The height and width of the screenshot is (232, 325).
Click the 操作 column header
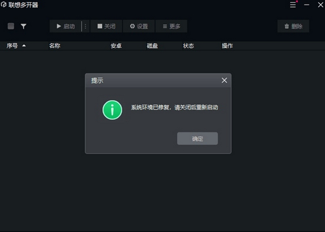(227, 46)
